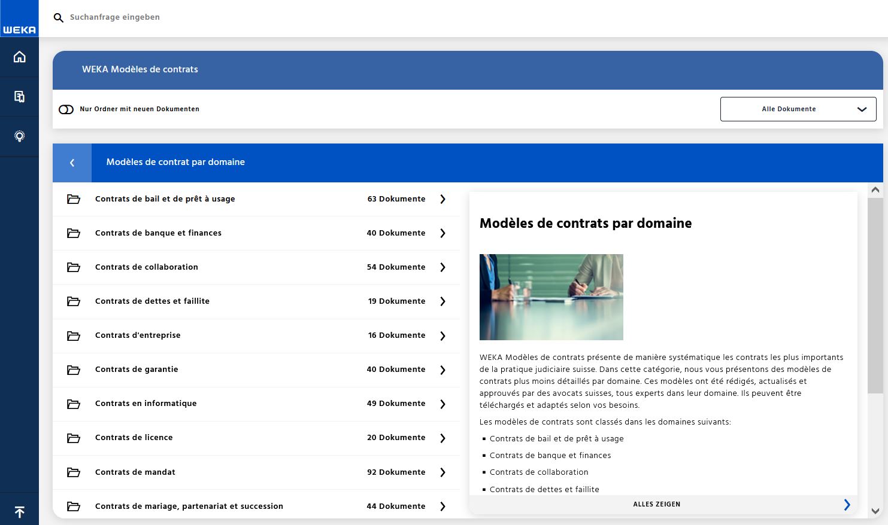Image resolution: width=888 pixels, height=525 pixels.
Task: Click the search magnifier icon
Action: click(x=59, y=18)
